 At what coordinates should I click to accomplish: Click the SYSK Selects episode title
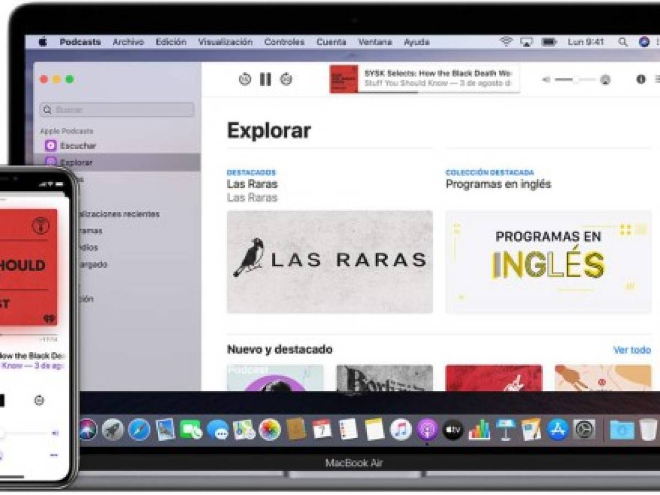[x=438, y=73]
